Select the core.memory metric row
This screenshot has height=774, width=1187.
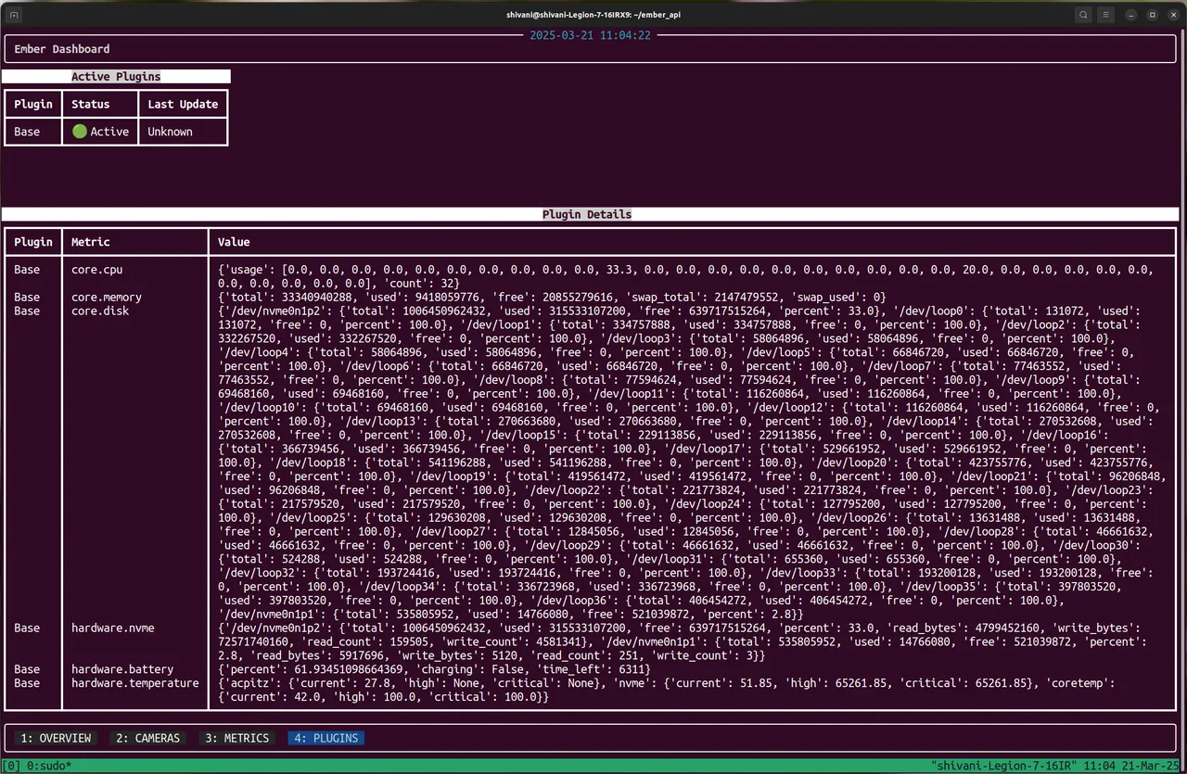(590, 297)
